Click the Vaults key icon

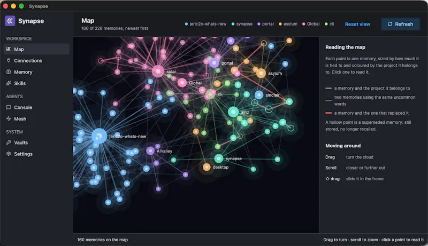(9, 142)
